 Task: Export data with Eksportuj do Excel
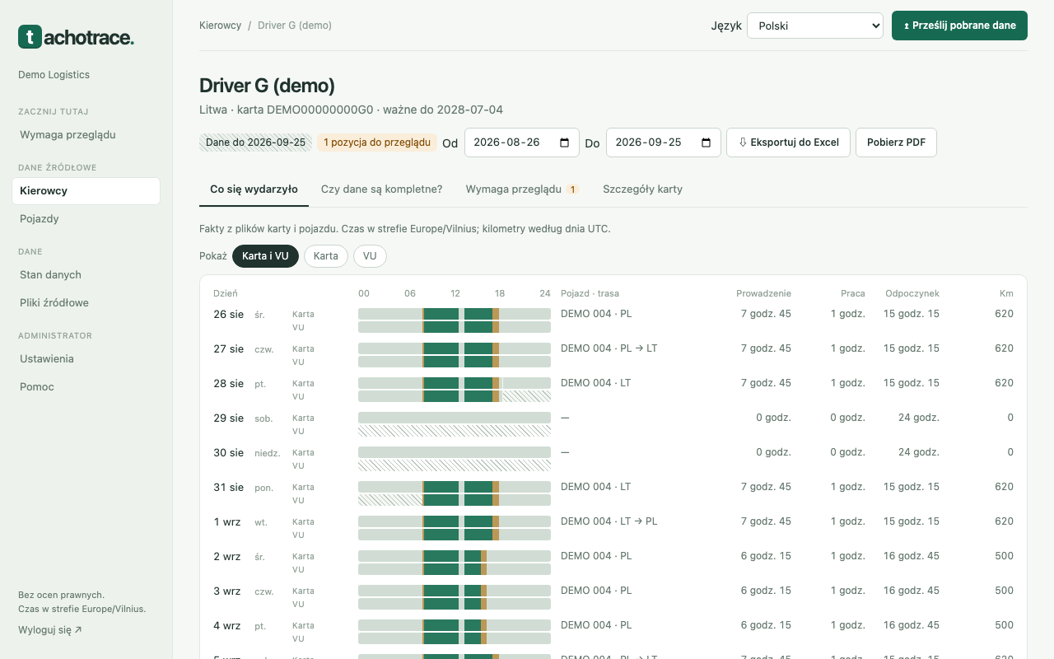pyautogui.click(x=789, y=143)
